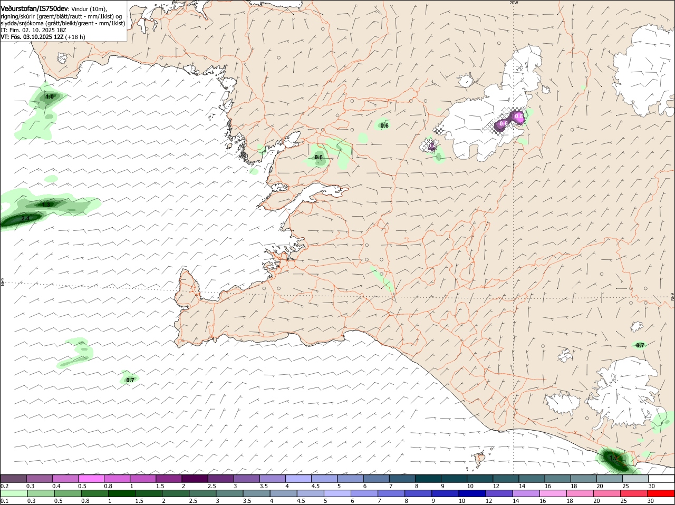Click the 20W longitude label at the top

tap(514, 3)
